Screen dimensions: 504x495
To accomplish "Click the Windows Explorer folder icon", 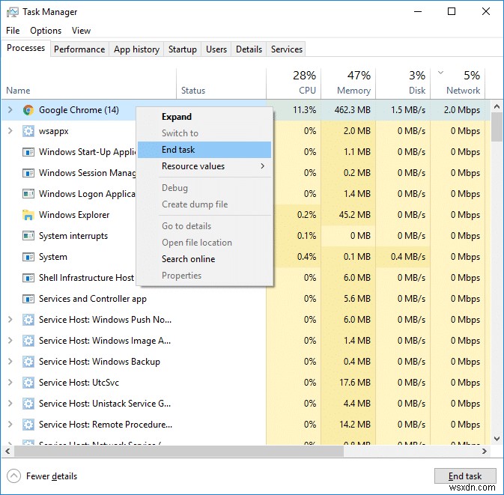I will (28, 215).
